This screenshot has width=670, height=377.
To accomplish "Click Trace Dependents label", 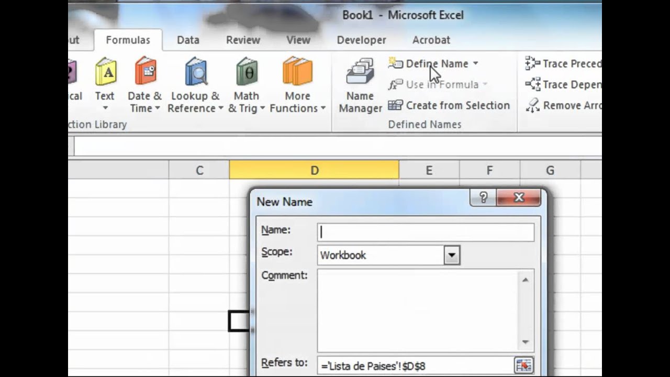I will (x=572, y=84).
